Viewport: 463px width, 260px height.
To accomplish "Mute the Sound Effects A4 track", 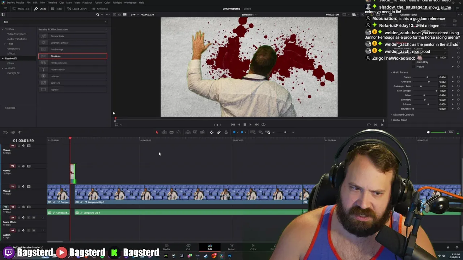I will 34,217.
